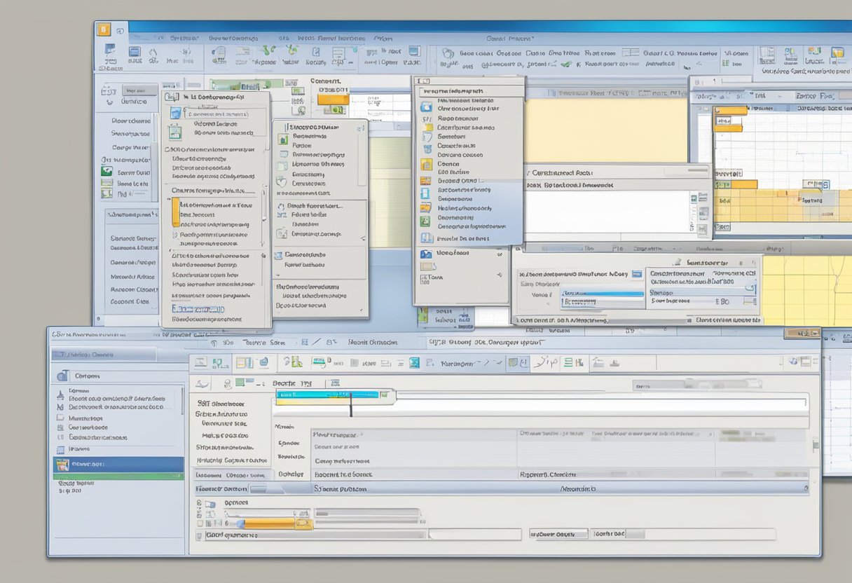Open the dropdown beside the blue progress bar
Viewport: 852px width, 583px height.
(636, 275)
